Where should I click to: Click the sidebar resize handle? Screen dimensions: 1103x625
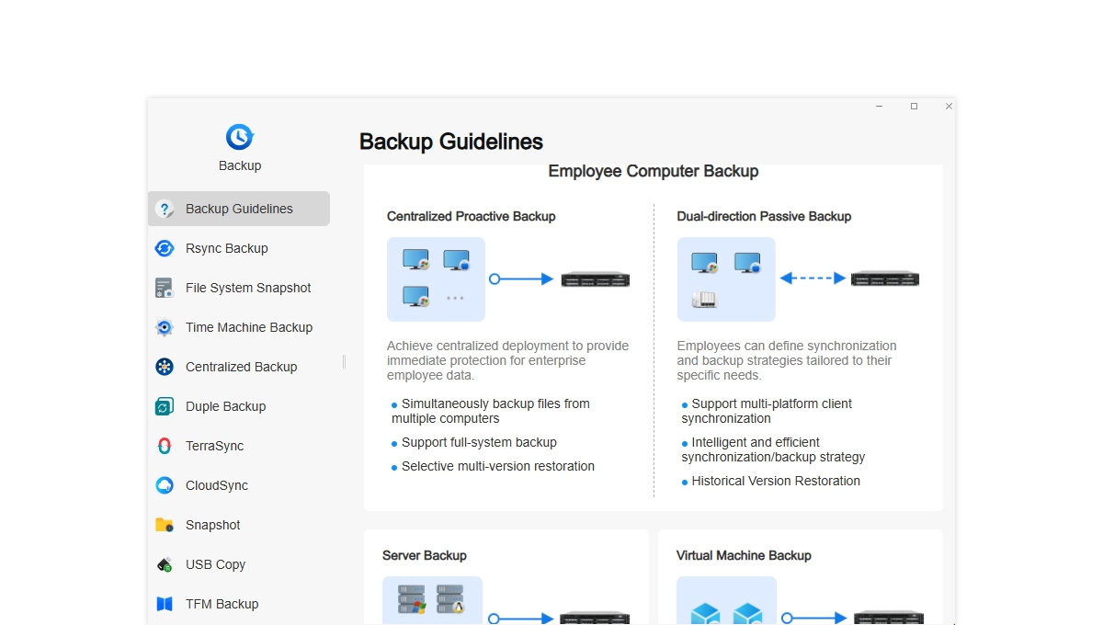tap(344, 362)
